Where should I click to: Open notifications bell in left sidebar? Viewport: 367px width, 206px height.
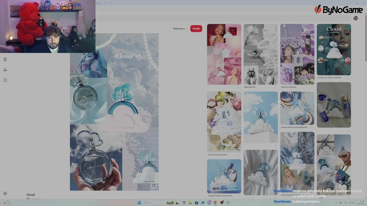click(5, 70)
